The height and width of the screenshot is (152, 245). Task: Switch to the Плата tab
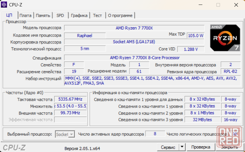pos(26,16)
